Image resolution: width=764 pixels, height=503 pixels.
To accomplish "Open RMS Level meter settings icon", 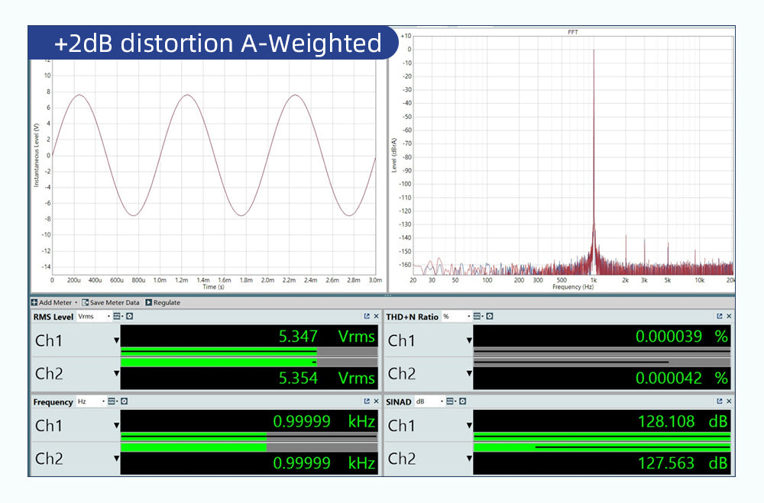I will tap(130, 316).
